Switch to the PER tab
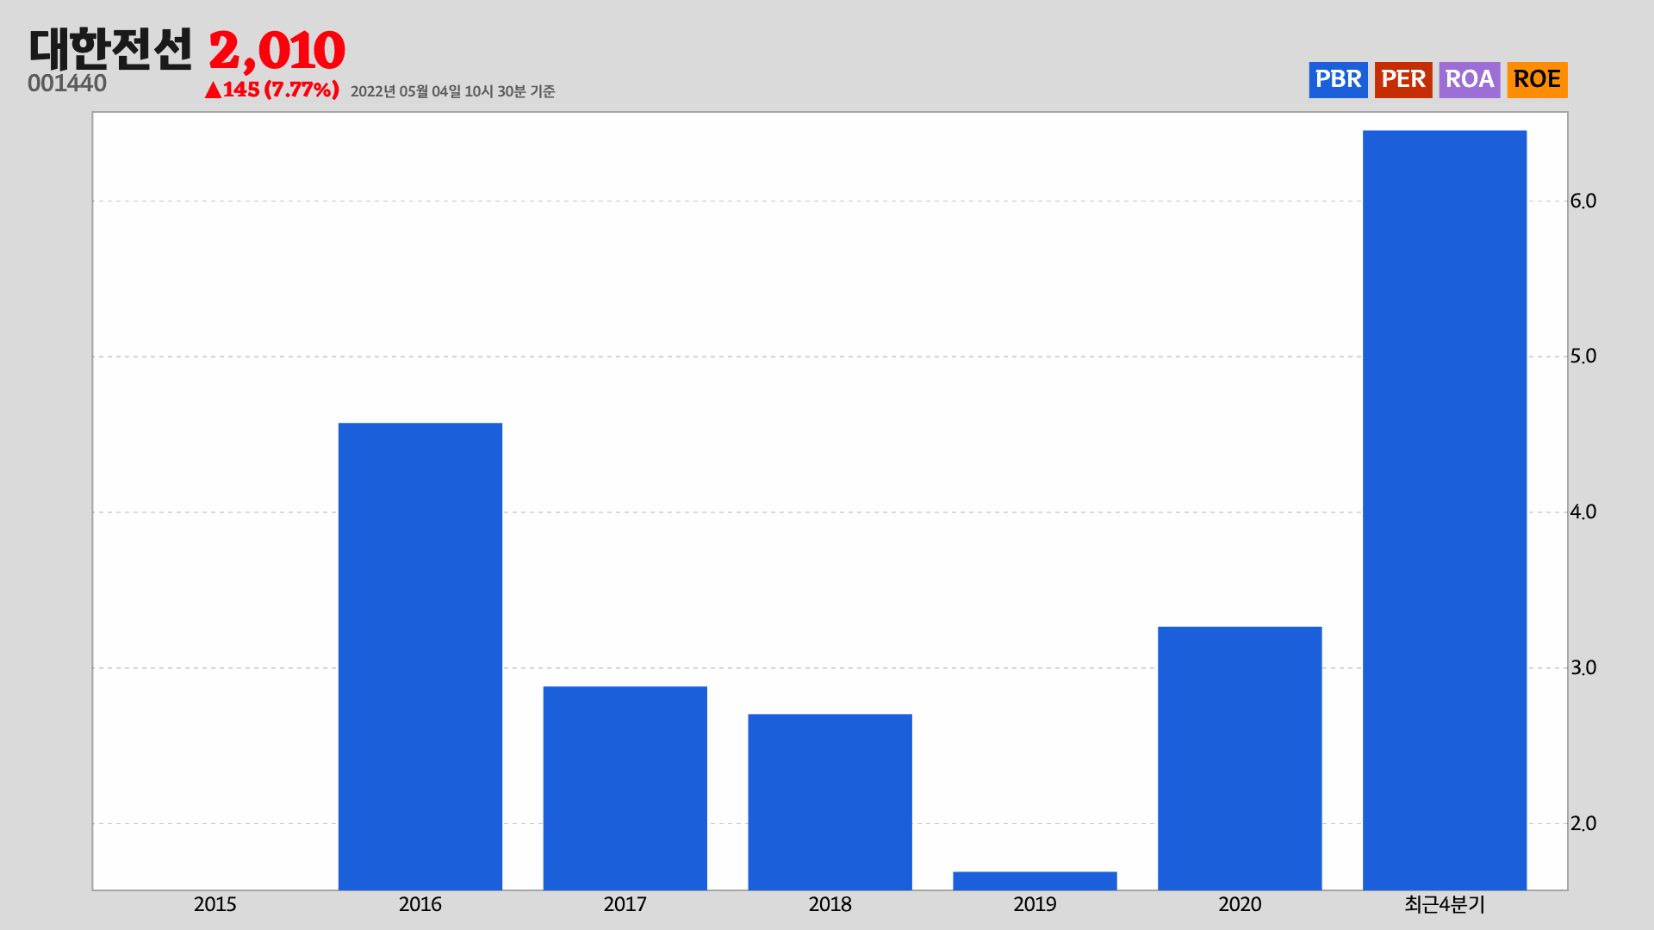The image size is (1654, 930). [1403, 79]
